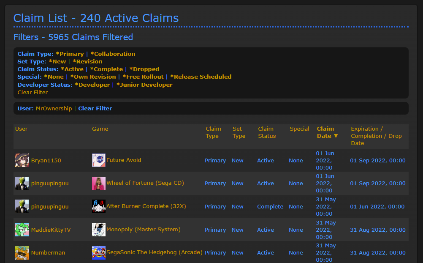Screen dimensions: 423x263
Task: Open After Burner Complete (32X) page
Action: [x=146, y=206]
